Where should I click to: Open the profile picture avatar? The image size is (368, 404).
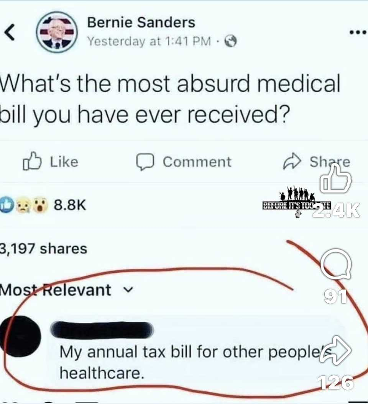pos(57,32)
